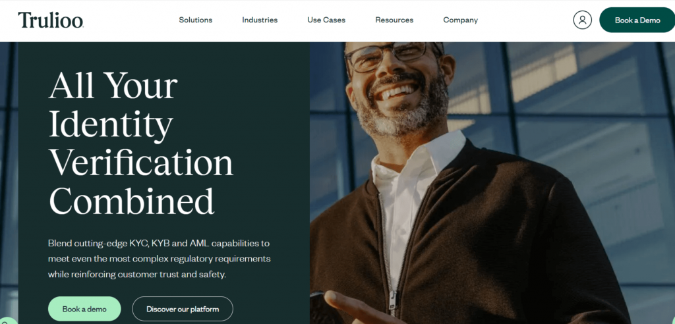The image size is (675, 324).
Task: Expand the Industries navigation menu
Action: point(260,20)
